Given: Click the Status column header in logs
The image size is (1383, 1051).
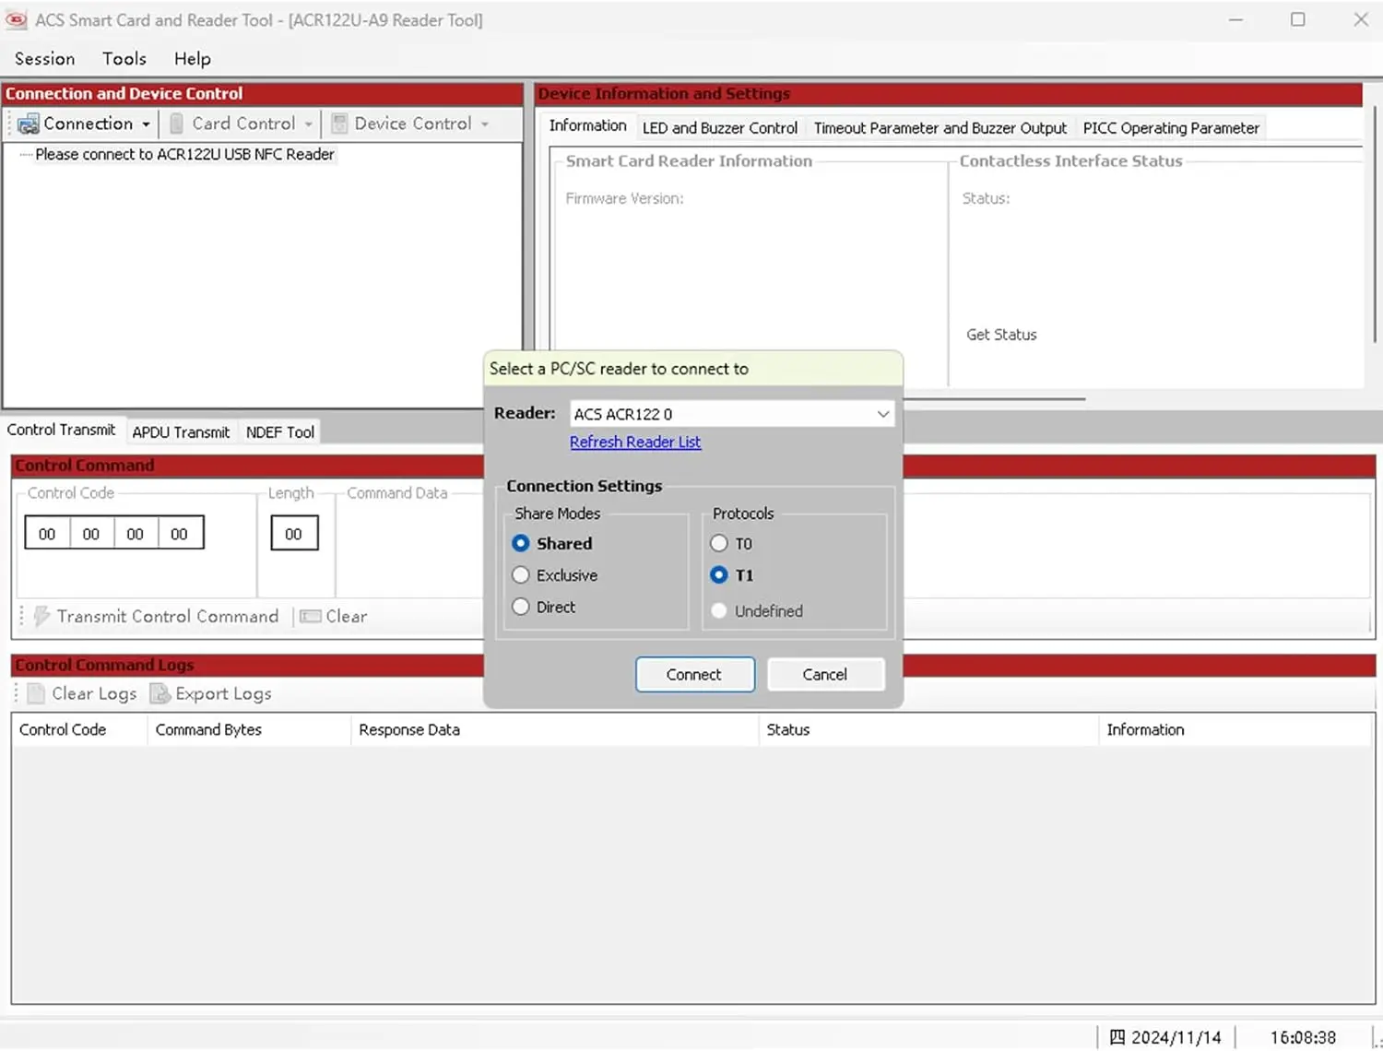Looking at the screenshot, I should point(929,729).
